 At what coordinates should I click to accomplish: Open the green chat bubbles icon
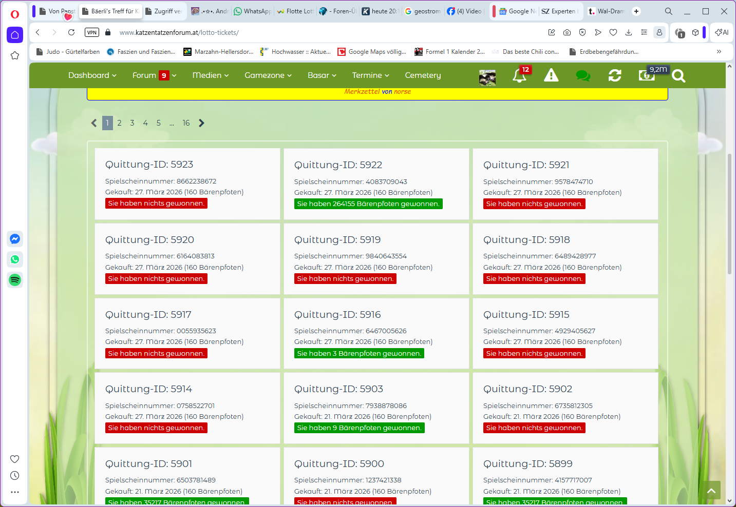coord(583,76)
